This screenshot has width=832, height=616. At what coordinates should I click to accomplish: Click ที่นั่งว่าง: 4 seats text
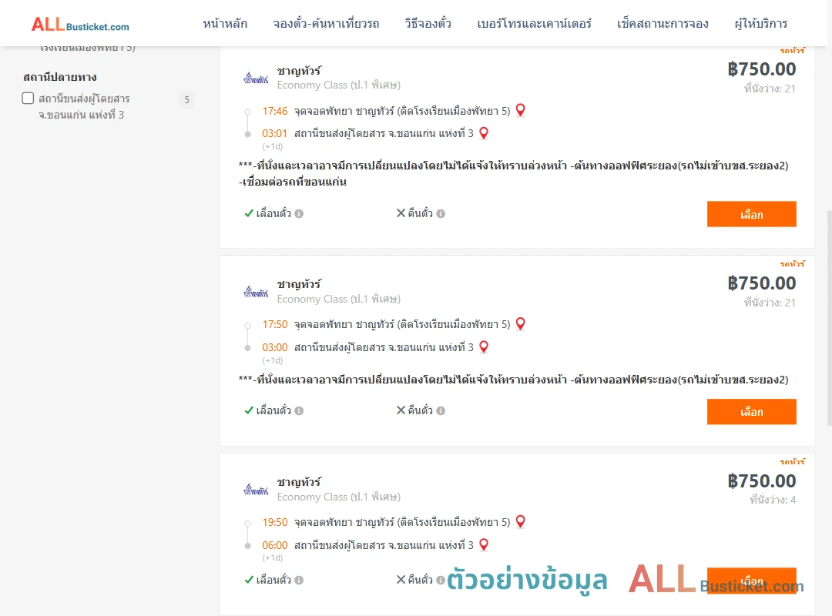click(x=773, y=500)
